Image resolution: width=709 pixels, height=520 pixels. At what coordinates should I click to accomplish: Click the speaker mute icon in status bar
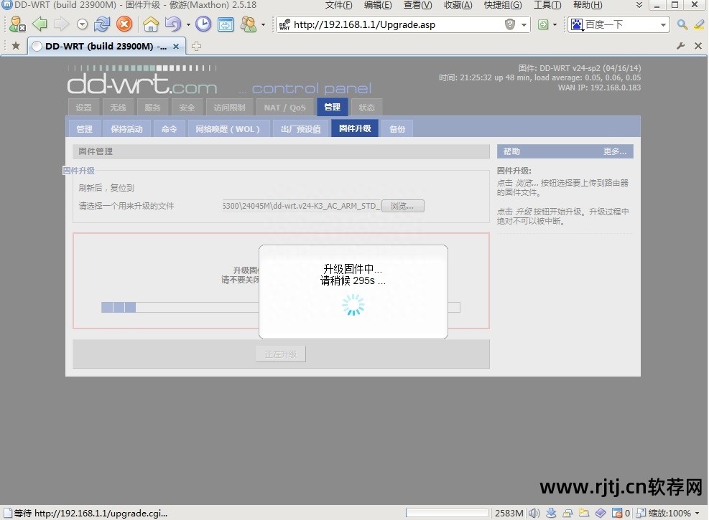click(534, 514)
